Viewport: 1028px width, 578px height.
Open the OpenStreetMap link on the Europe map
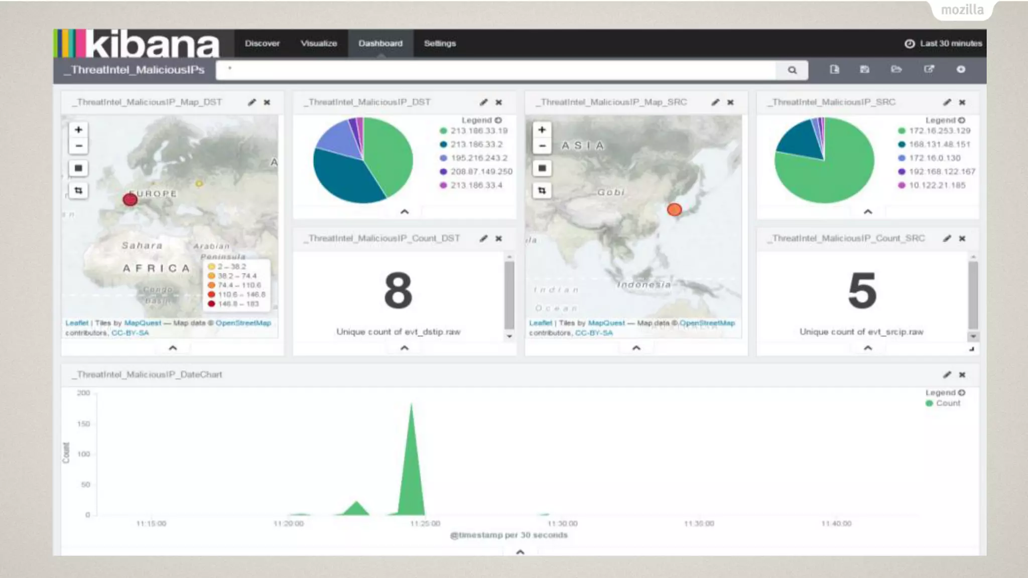(x=243, y=323)
